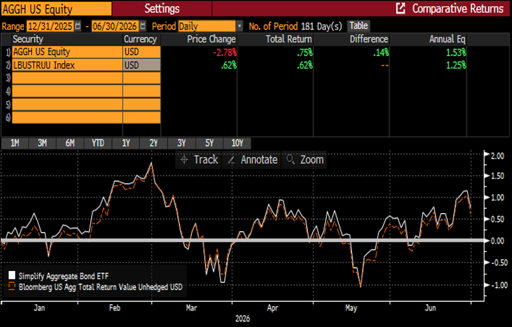Choose the 6M range tab

pos(70,143)
